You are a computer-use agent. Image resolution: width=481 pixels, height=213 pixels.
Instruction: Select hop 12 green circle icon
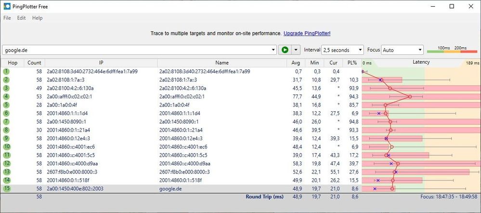(x=7, y=163)
